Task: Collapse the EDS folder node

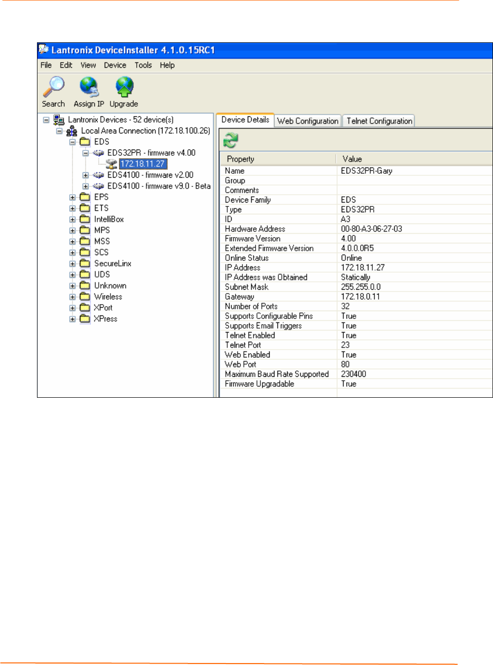Action: tap(73, 142)
